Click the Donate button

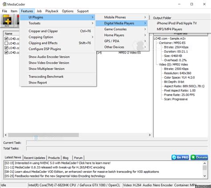click(199, 157)
